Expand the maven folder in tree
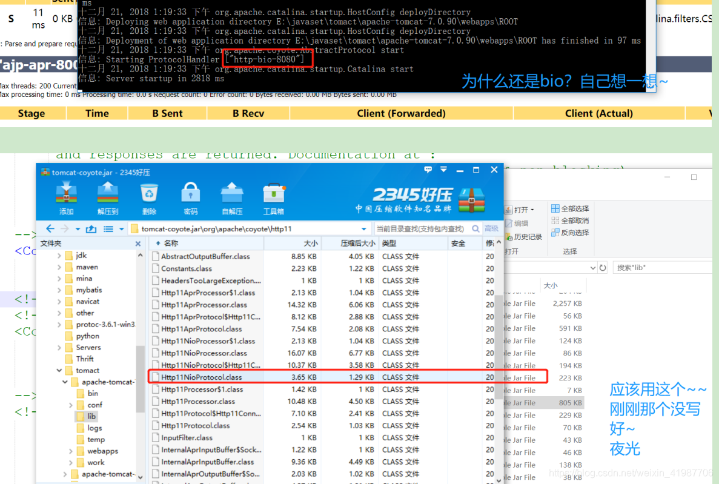719x484 pixels. click(59, 267)
